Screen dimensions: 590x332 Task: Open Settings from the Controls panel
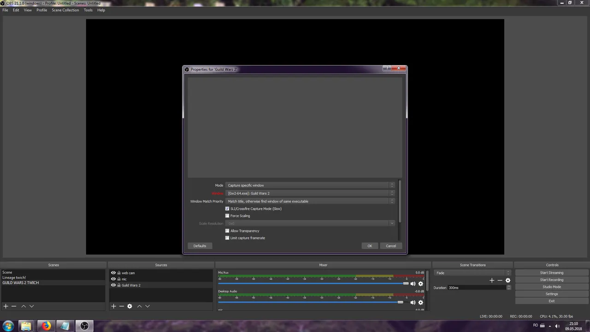(552, 294)
